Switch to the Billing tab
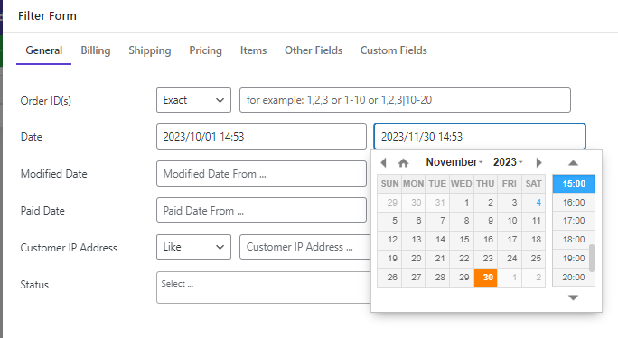This screenshot has height=338, width=618. (96, 50)
